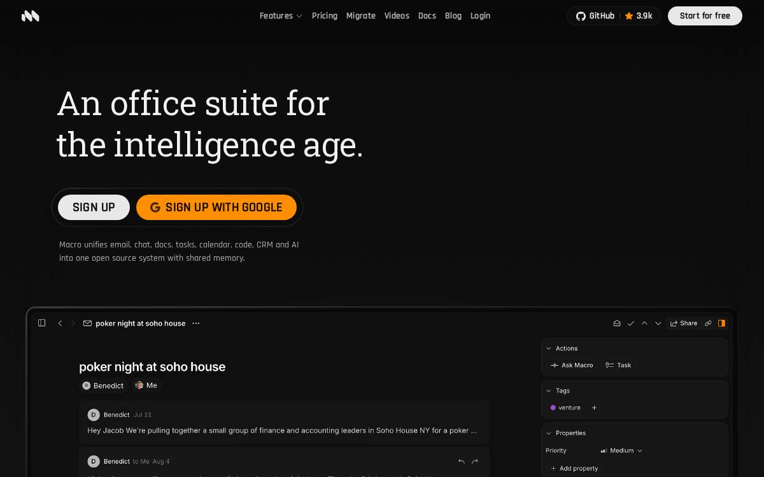This screenshot has width=764, height=477.
Task: Click the checkmark done icon
Action: 631,323
